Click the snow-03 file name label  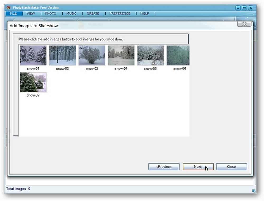pyautogui.click(x=92, y=69)
